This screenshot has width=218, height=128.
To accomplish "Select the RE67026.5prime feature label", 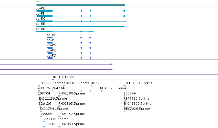I will [x=137, y=109].
